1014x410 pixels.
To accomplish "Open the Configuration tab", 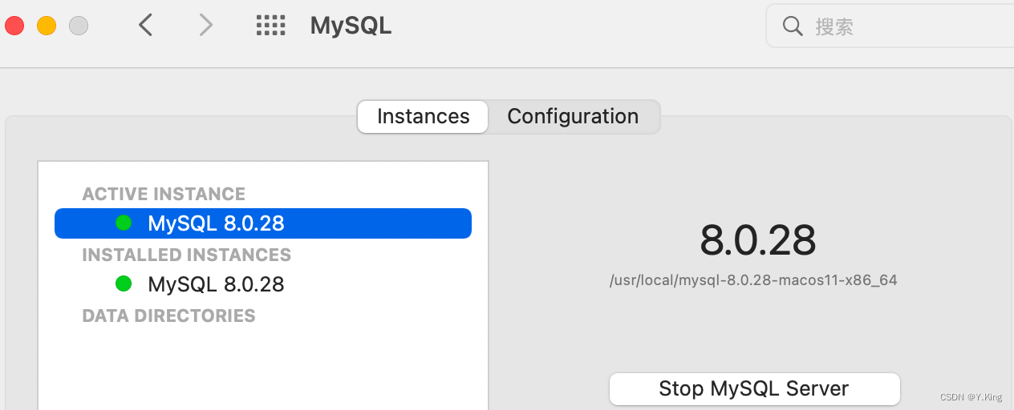I will (573, 116).
